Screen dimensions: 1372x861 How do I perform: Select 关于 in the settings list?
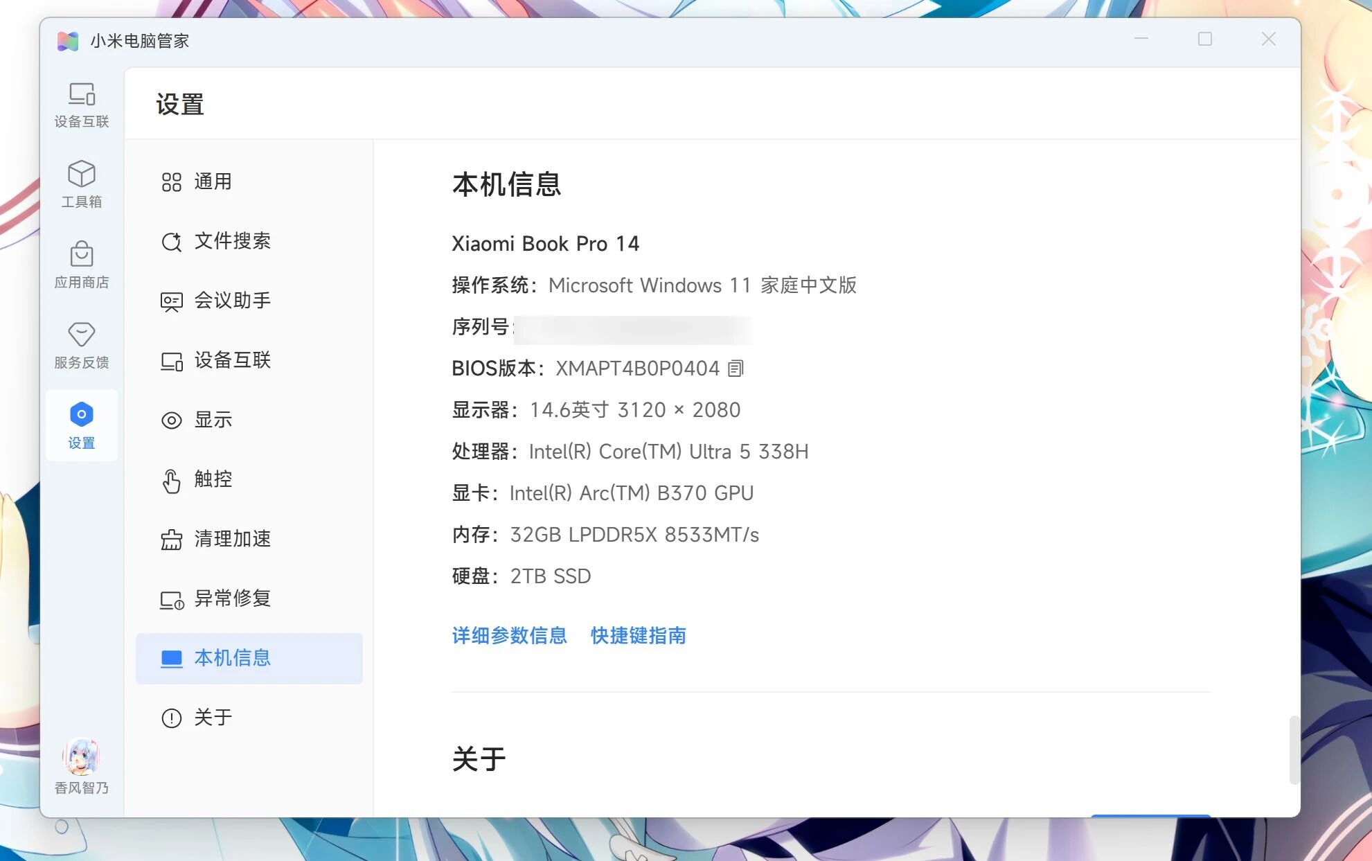(x=213, y=718)
